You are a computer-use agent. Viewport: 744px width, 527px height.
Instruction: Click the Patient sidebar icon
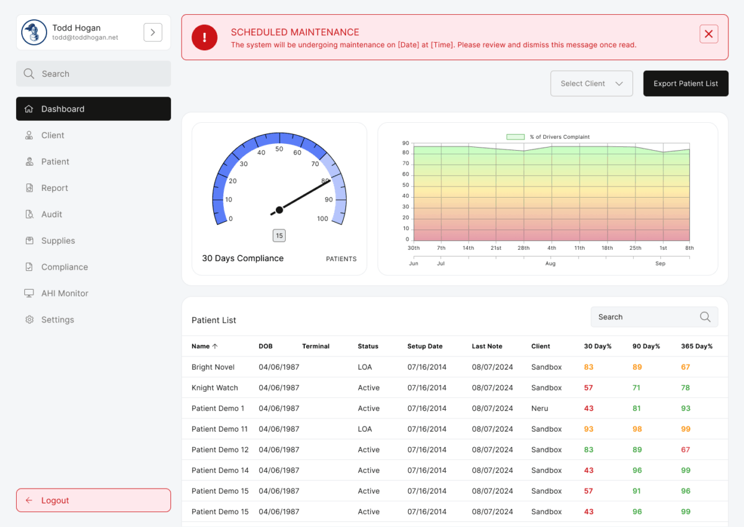point(29,162)
